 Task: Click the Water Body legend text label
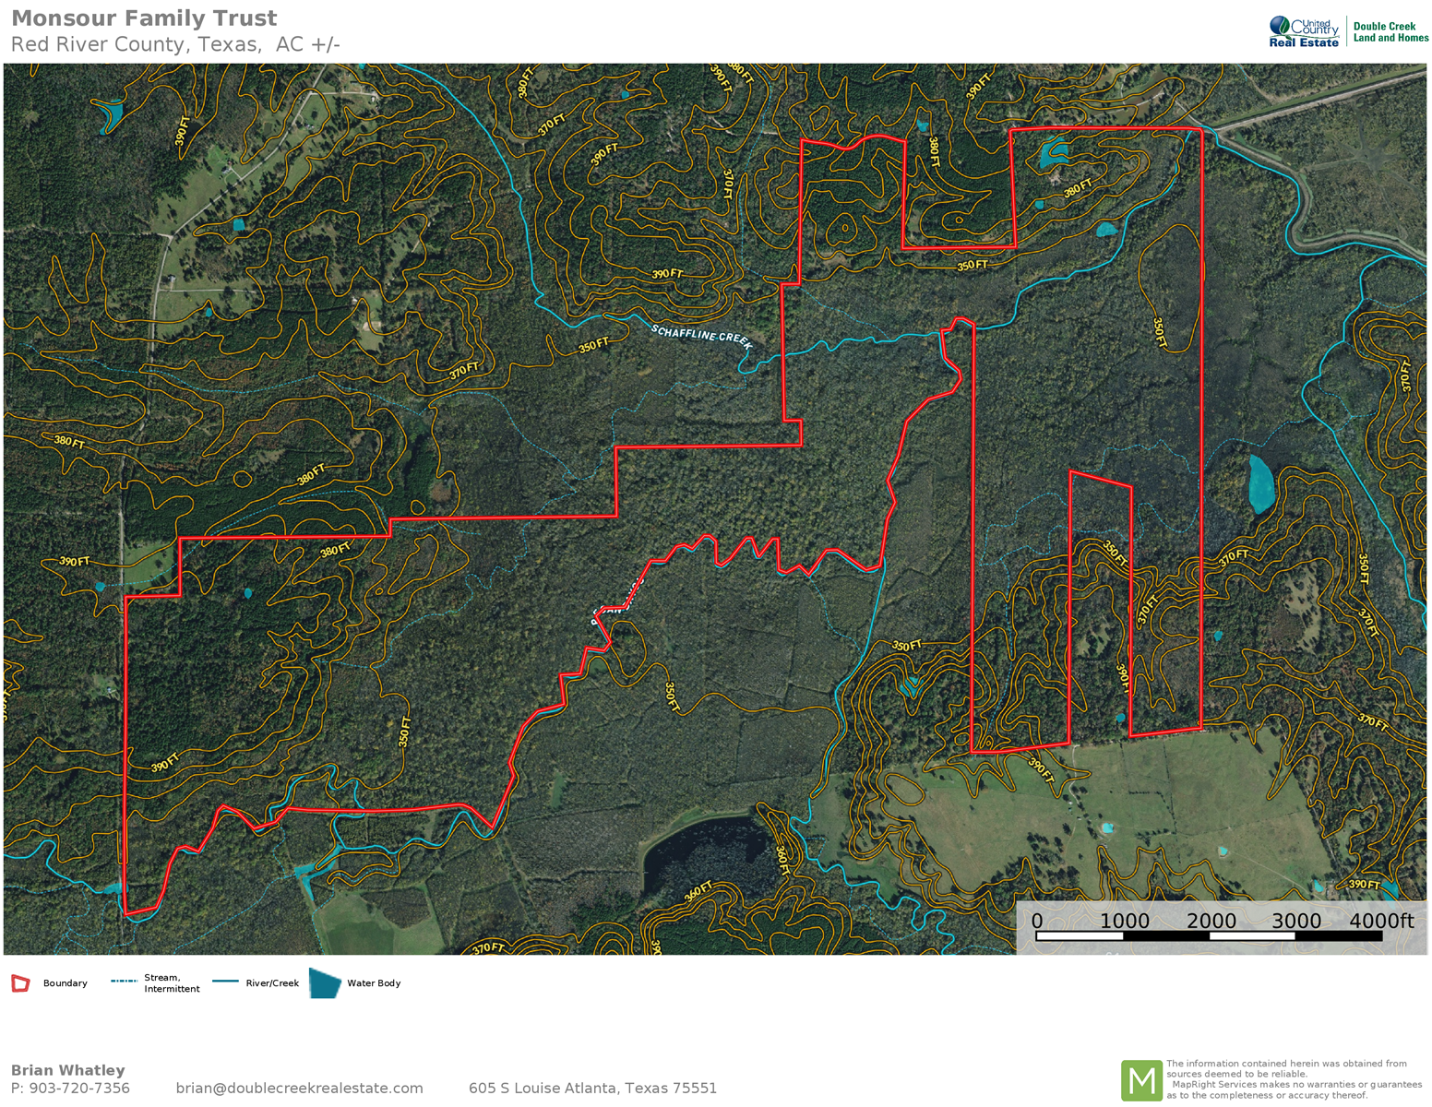tap(374, 983)
